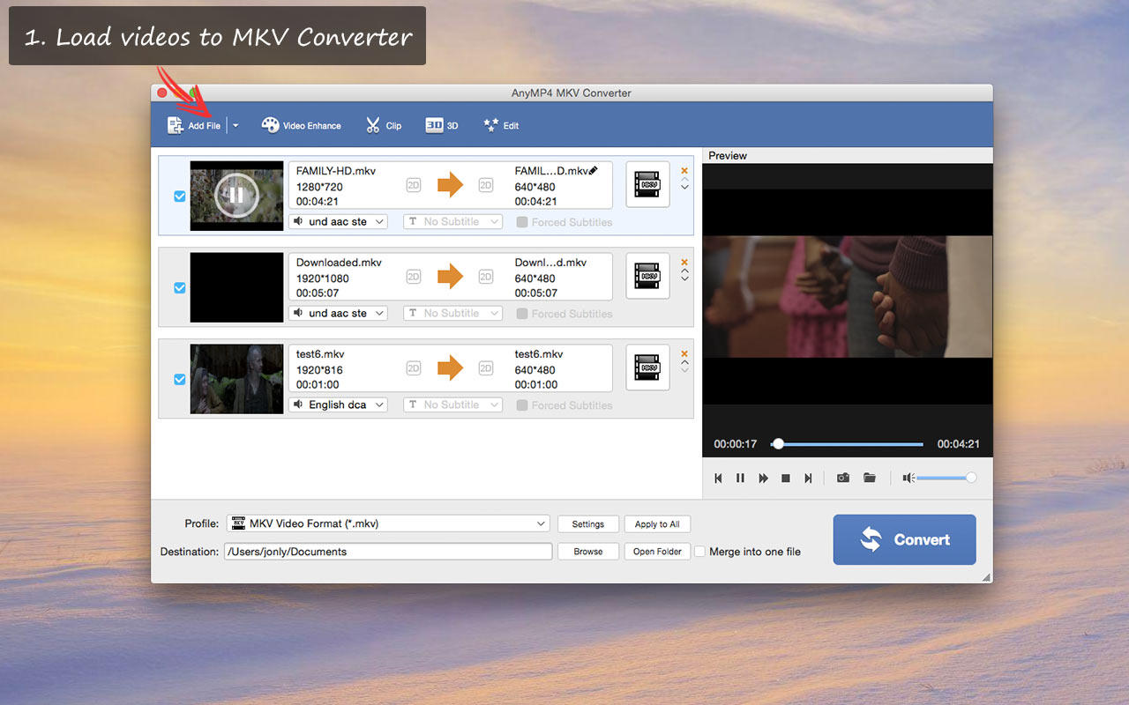Click the preview playback progress slider

pyautogui.click(x=847, y=444)
